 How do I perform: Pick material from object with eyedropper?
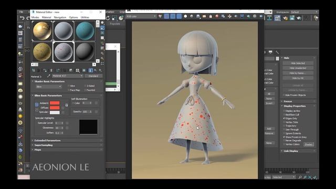(49, 76)
